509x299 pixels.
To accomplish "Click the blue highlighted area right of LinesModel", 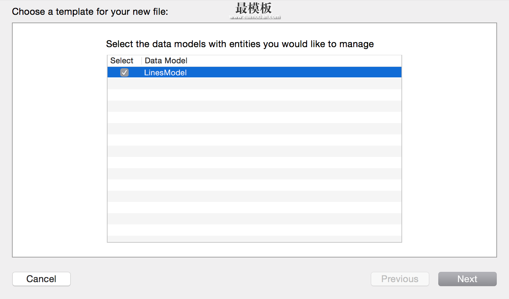I will pos(294,72).
